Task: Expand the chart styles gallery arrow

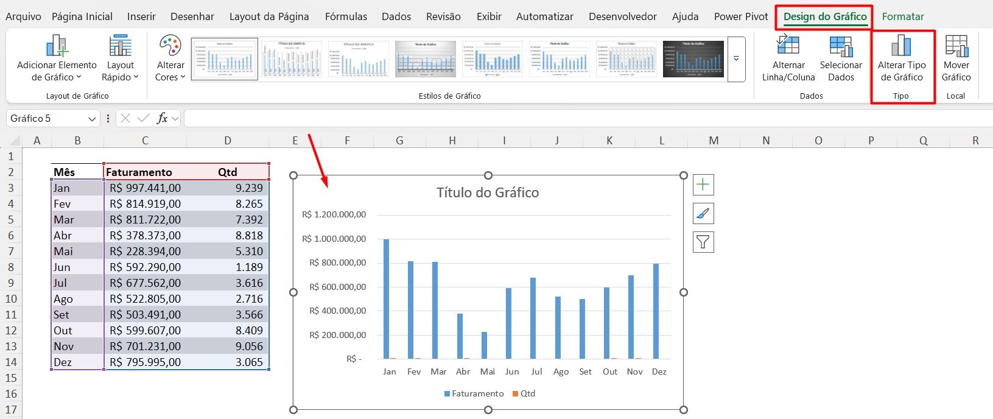Action: click(736, 59)
